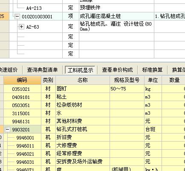Expand the A2-63 quota row
Viewport: 185px width, 171px height.
[21, 26]
